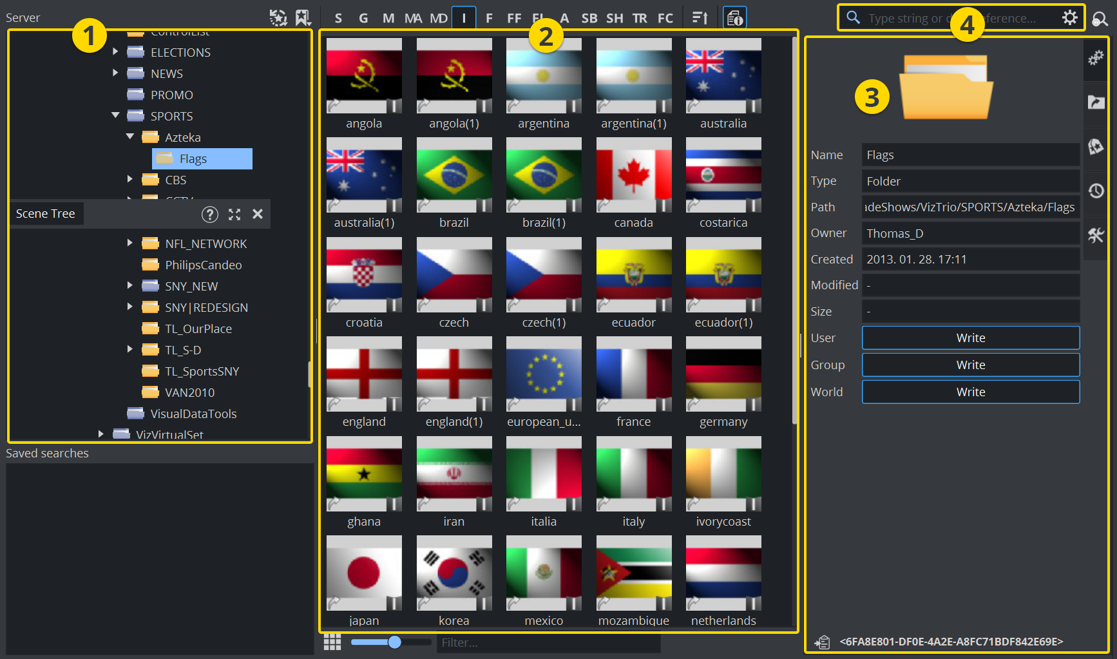The height and width of the screenshot is (659, 1117).
Task: Select the FC filter tab
Action: coord(665,18)
